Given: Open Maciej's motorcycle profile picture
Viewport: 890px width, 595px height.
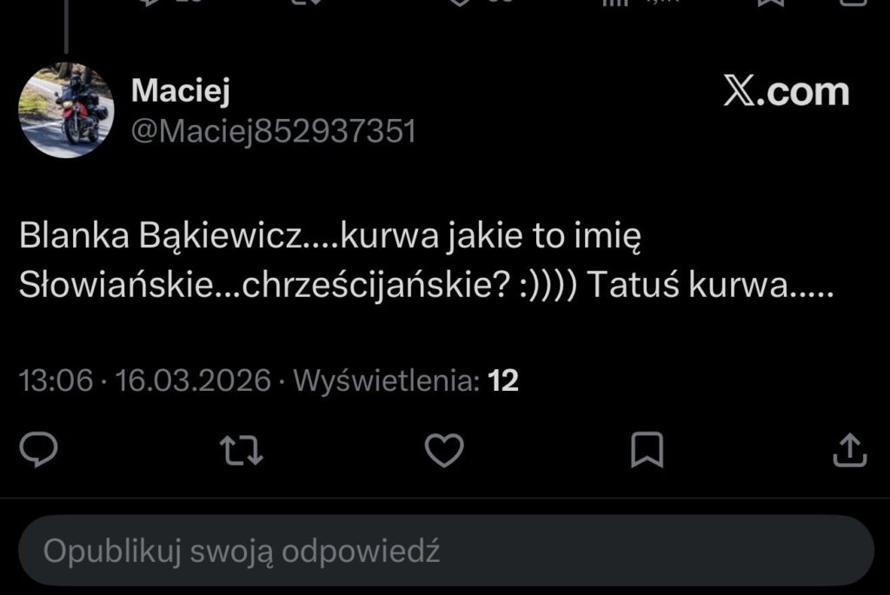Looking at the screenshot, I should [x=66, y=110].
